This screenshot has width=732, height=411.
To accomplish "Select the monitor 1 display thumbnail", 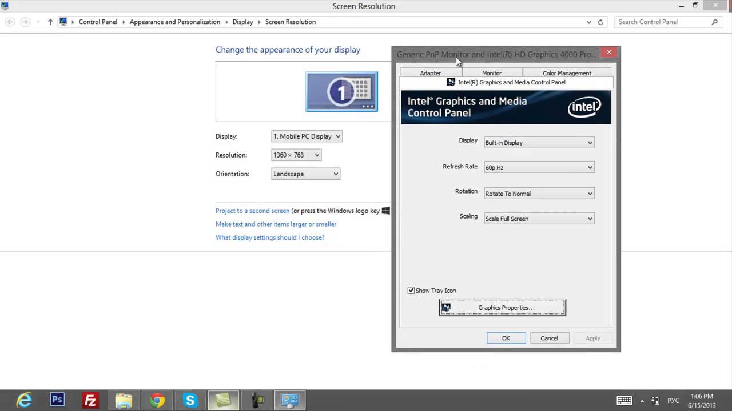I will click(x=341, y=91).
